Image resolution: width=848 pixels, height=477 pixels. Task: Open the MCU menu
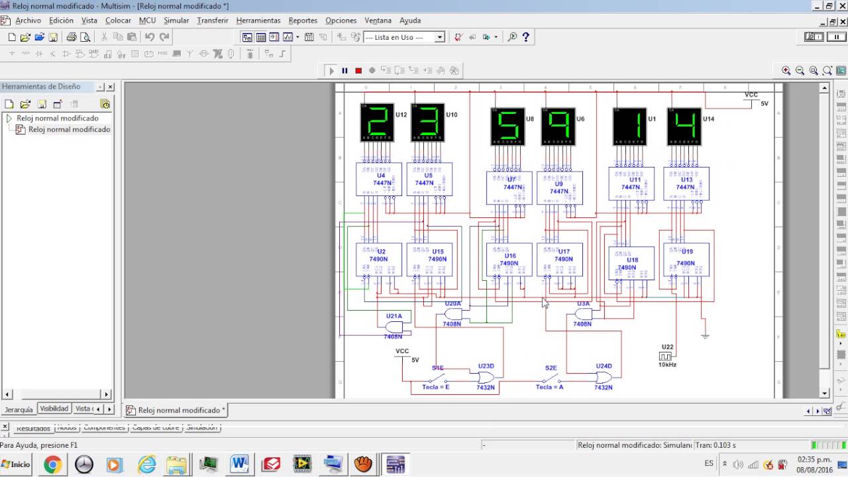pyautogui.click(x=147, y=21)
